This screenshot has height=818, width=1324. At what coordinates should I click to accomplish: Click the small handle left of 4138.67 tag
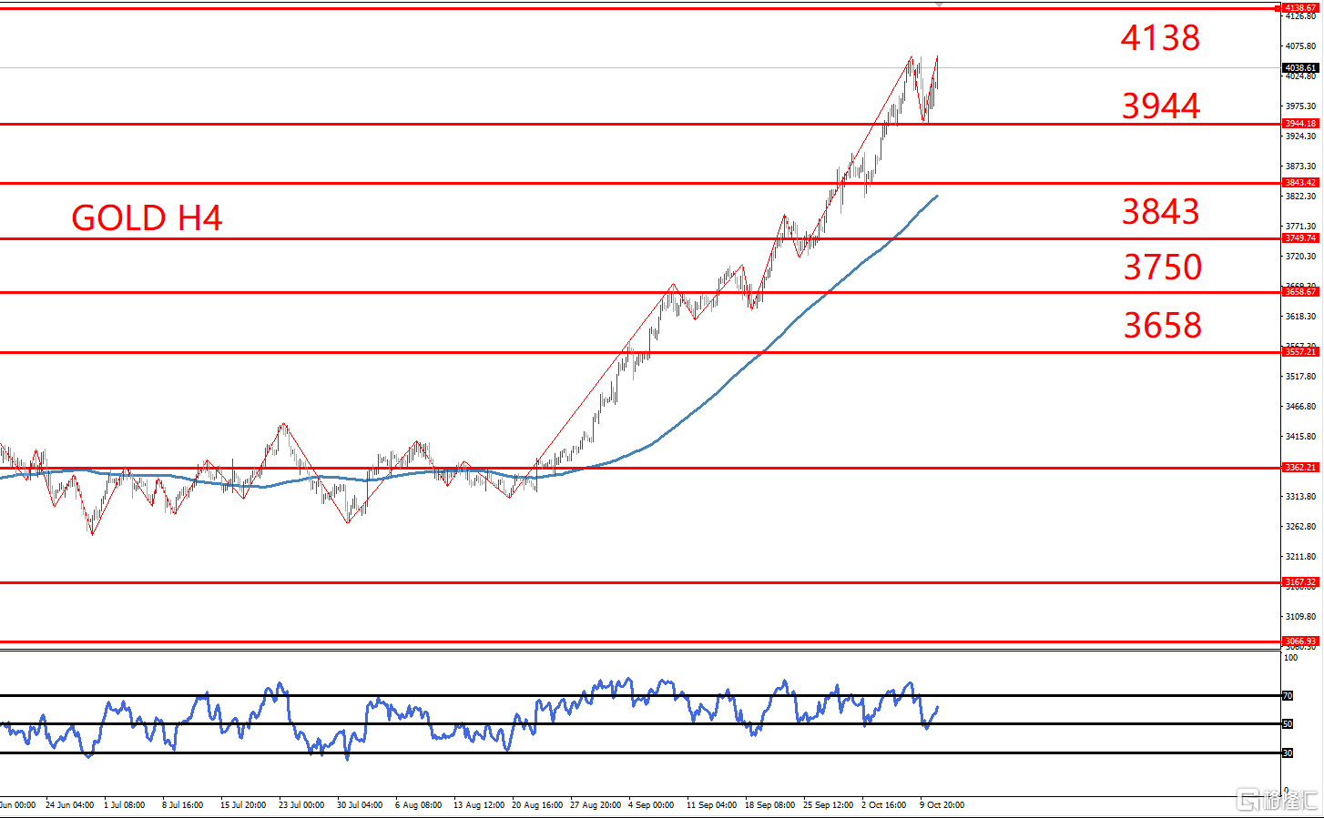point(1277,8)
